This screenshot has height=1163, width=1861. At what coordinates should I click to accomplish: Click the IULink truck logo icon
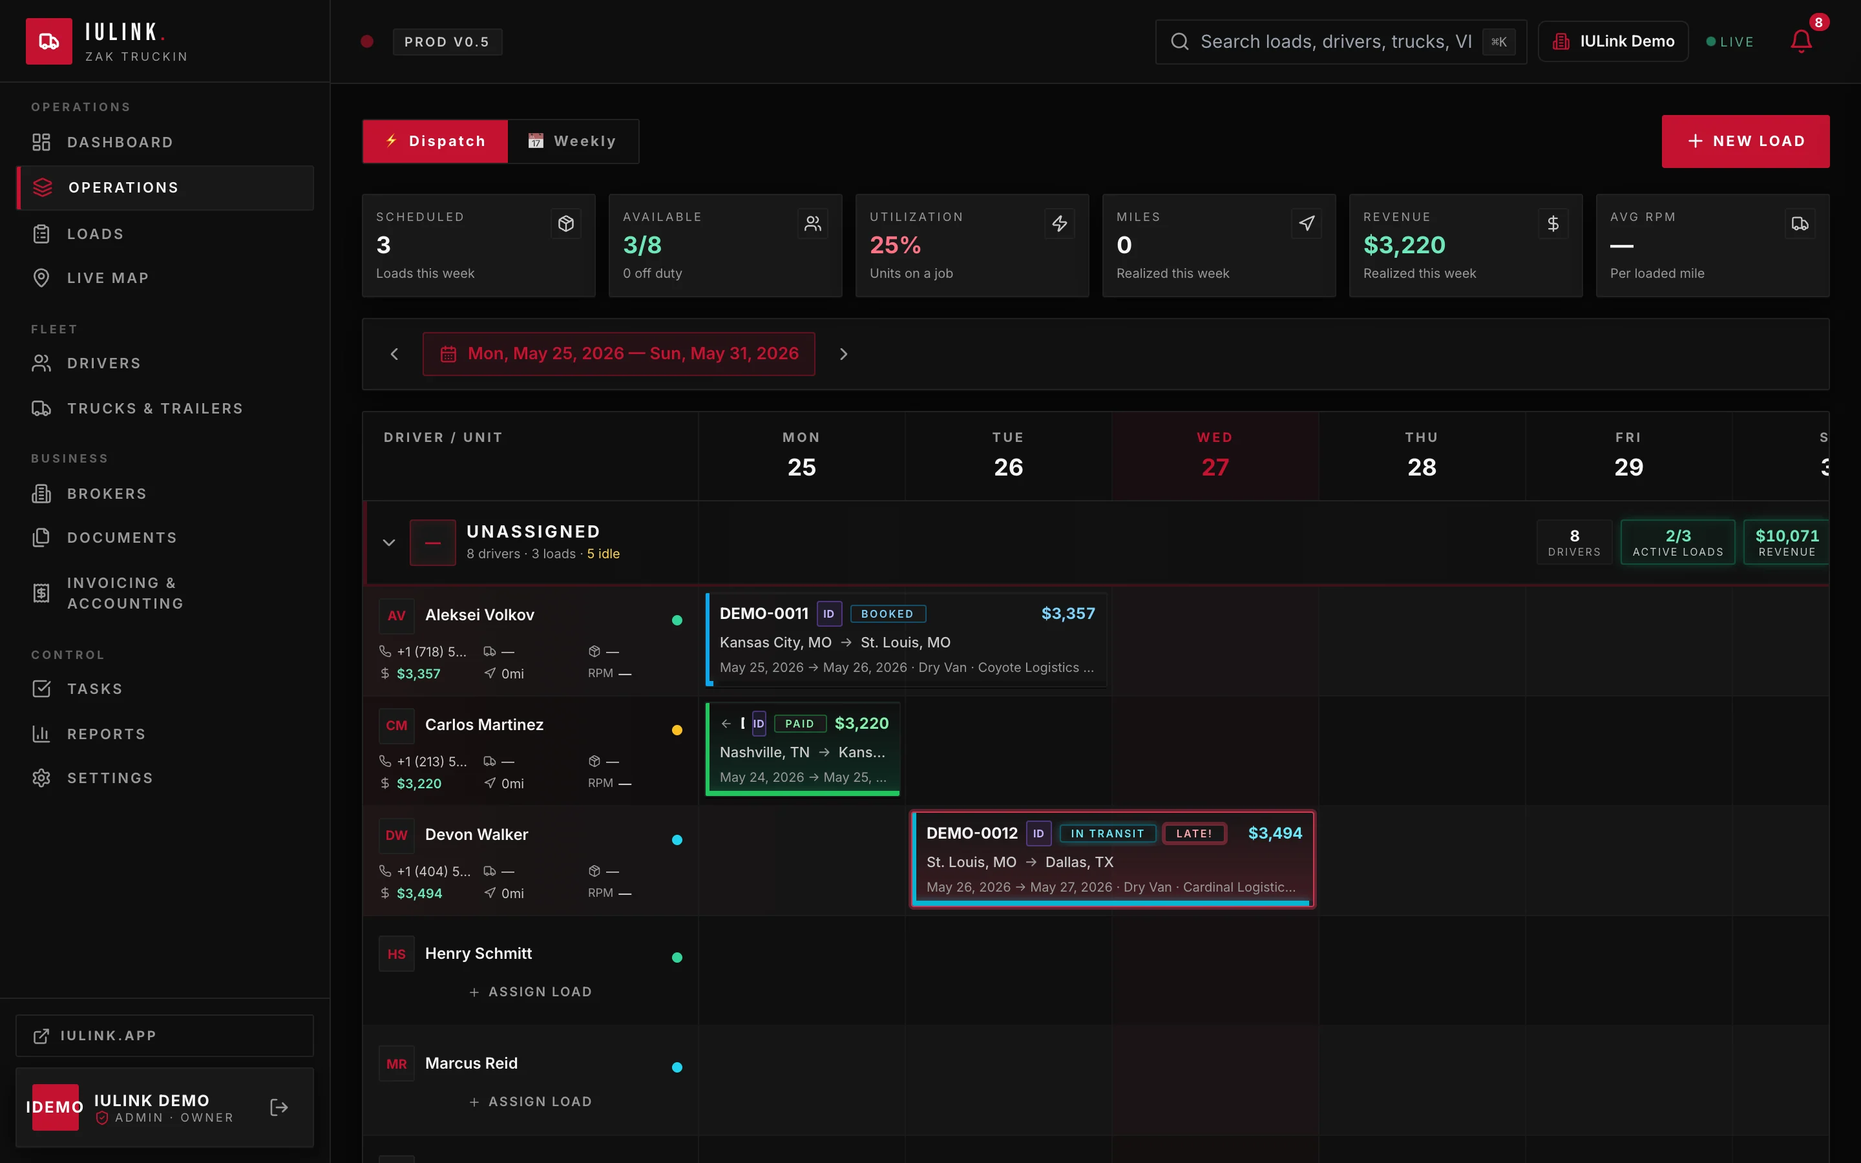[49, 41]
